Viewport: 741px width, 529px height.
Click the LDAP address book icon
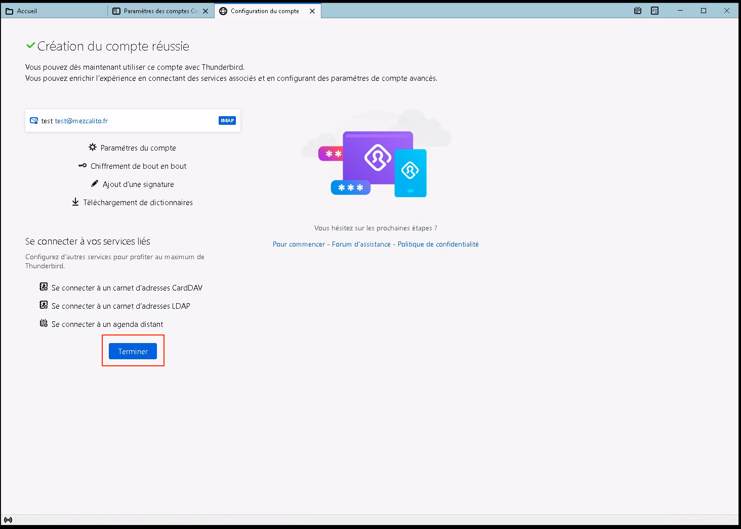[x=44, y=305]
